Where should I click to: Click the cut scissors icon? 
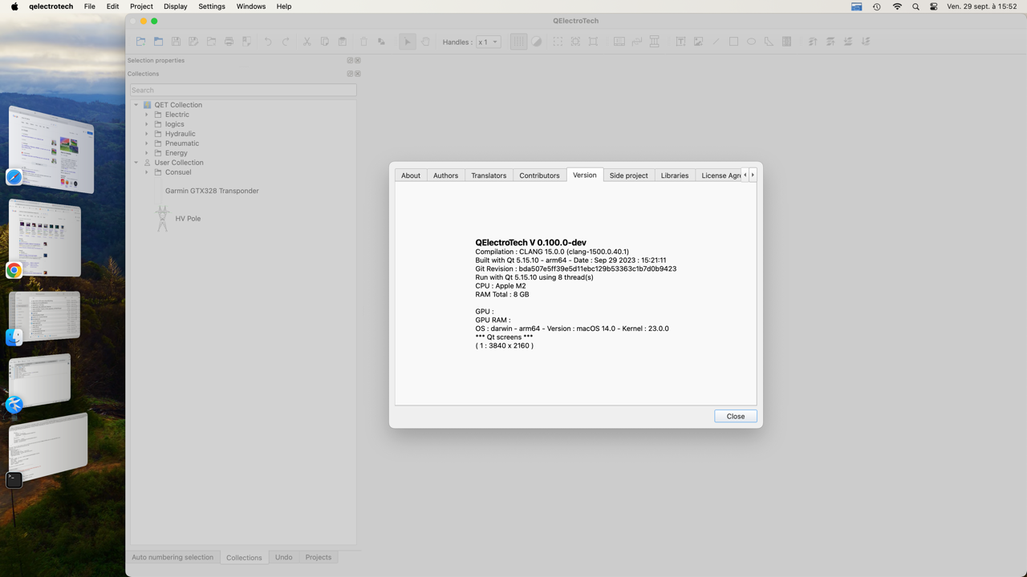[x=306, y=42]
